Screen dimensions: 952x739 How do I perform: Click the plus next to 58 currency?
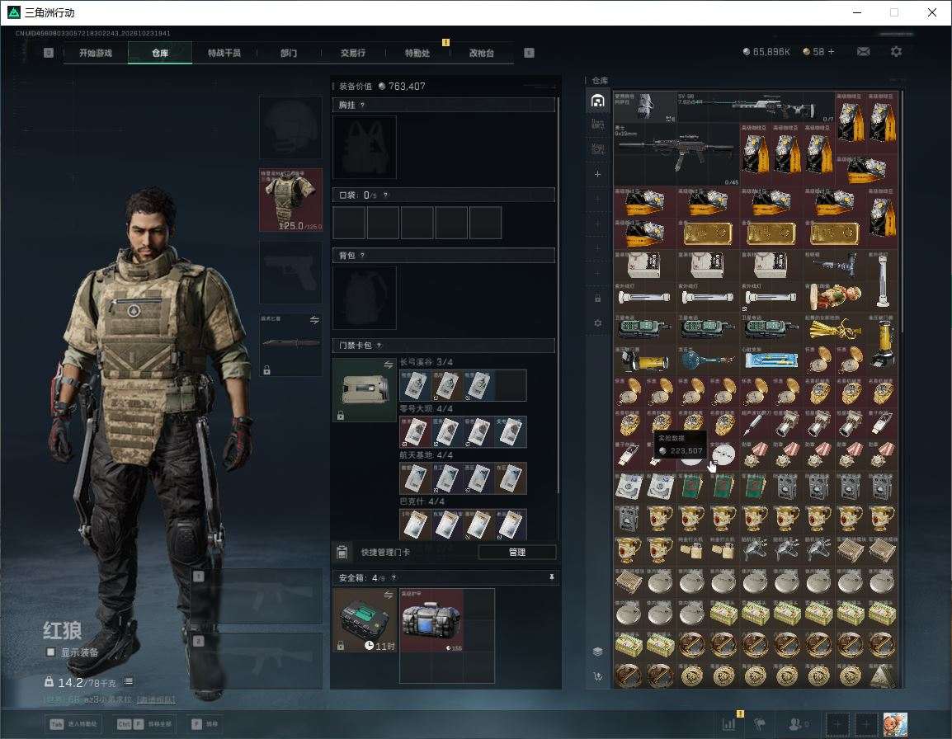pyautogui.click(x=832, y=52)
